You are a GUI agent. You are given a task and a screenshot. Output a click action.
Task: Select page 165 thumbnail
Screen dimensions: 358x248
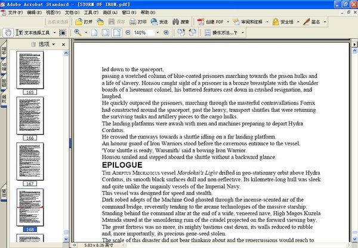tap(30, 70)
